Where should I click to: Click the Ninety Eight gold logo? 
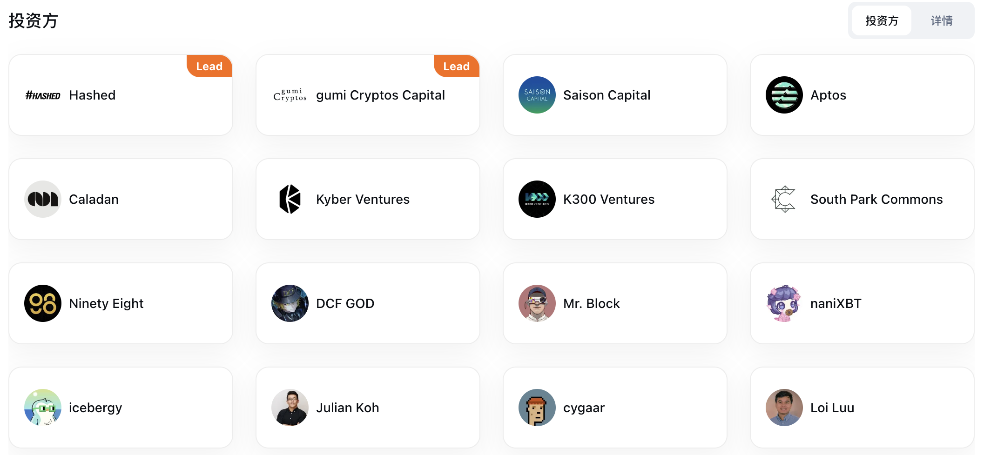click(43, 303)
